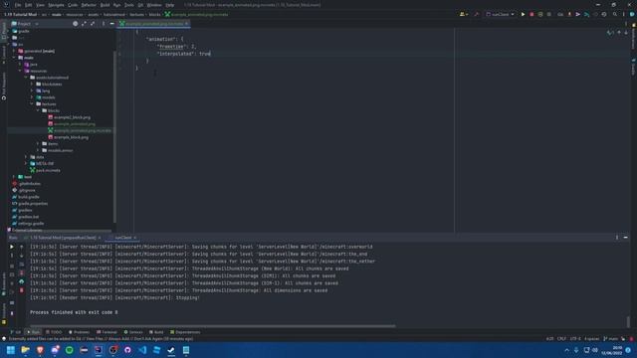Image resolution: width=637 pixels, height=358 pixels.
Task: Hide the Project tool window
Action: 111,24
